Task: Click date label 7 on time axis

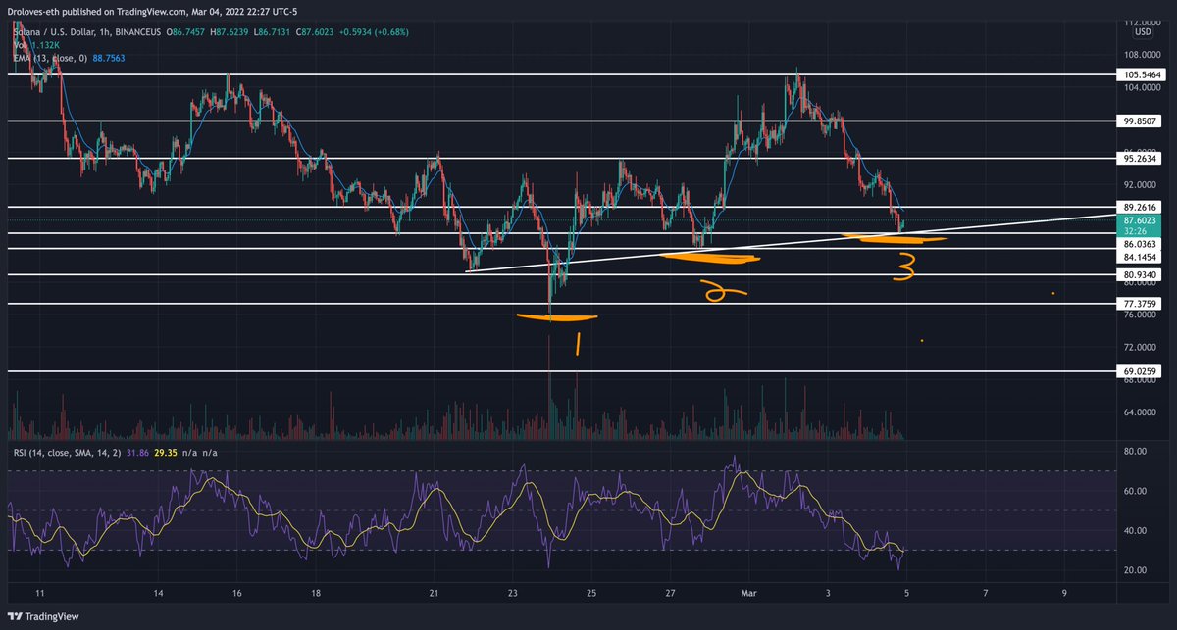Action: [x=986, y=594]
